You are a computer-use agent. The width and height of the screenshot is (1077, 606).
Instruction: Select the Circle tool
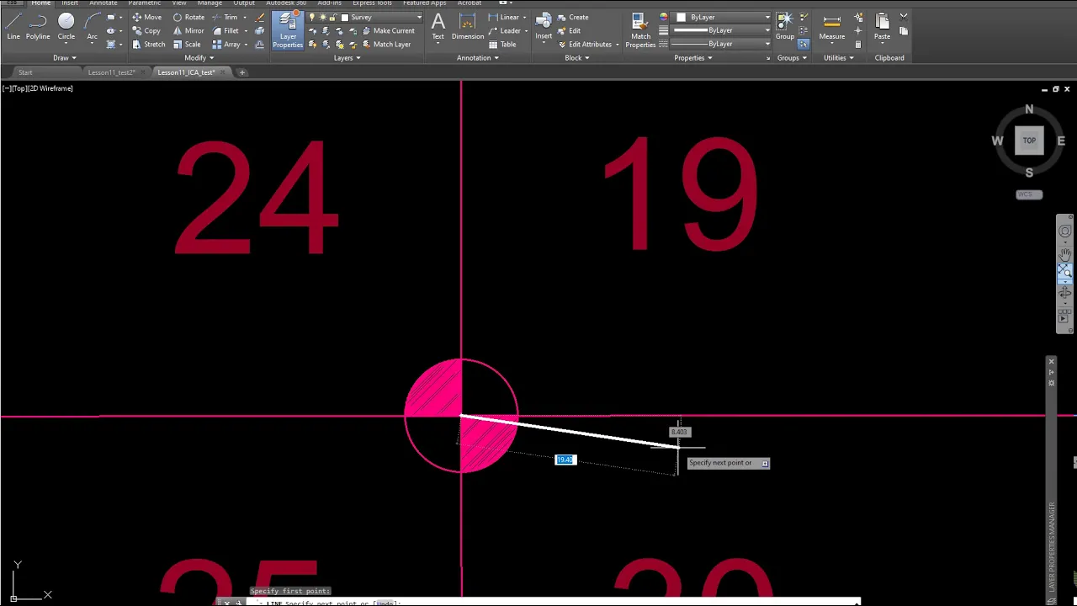click(66, 26)
